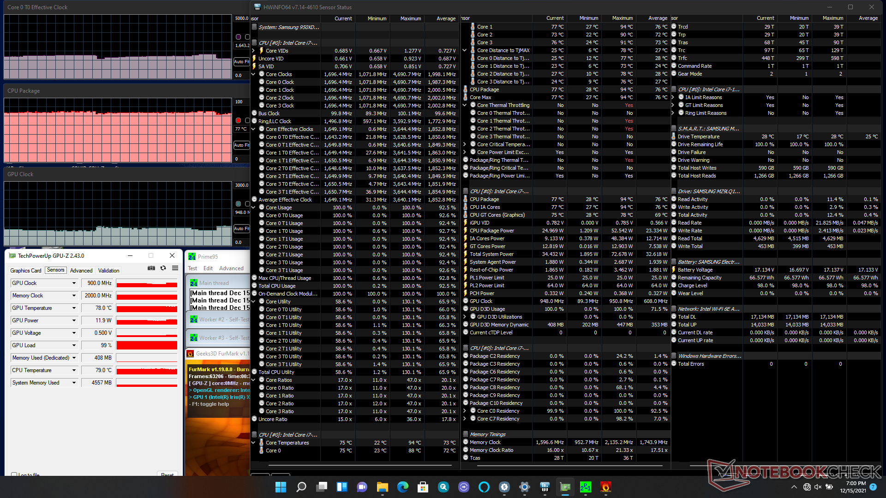This screenshot has height=498, width=886.
Task: Expand the Core VIDs tree group
Action: [x=253, y=51]
